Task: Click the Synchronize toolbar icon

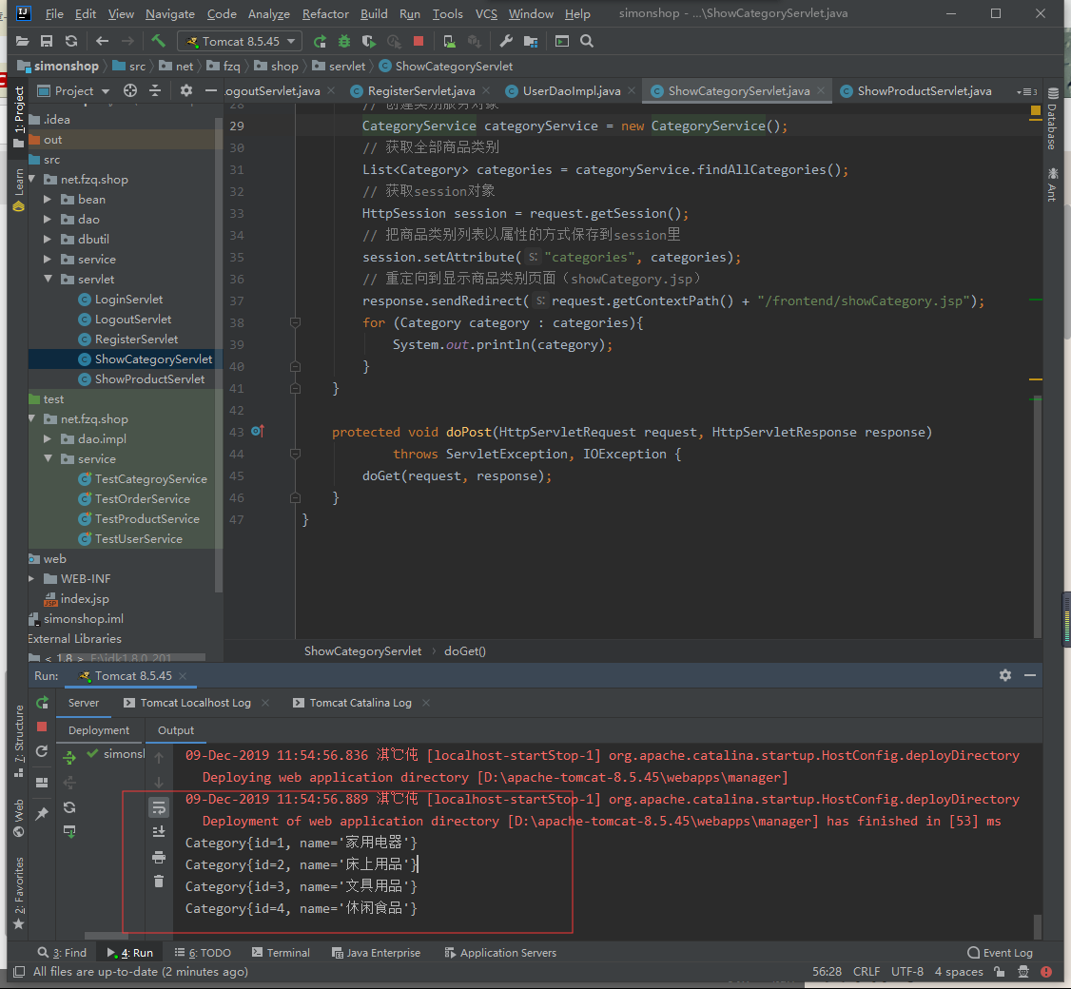Action: (71, 42)
